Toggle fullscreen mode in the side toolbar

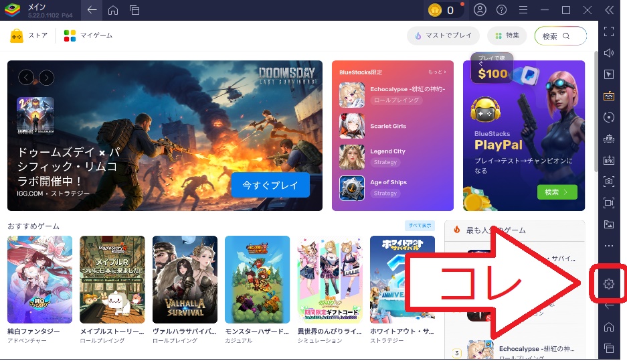click(608, 31)
